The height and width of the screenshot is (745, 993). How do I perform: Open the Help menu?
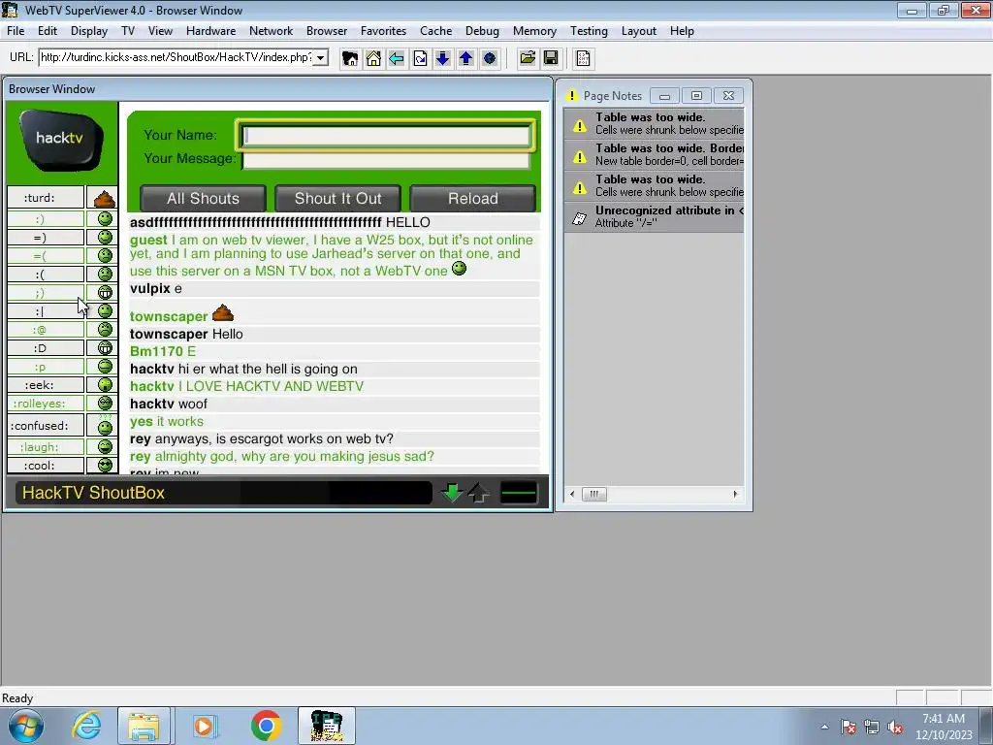(x=682, y=31)
